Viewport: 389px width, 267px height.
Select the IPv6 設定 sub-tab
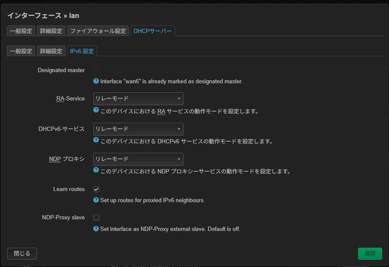(82, 51)
